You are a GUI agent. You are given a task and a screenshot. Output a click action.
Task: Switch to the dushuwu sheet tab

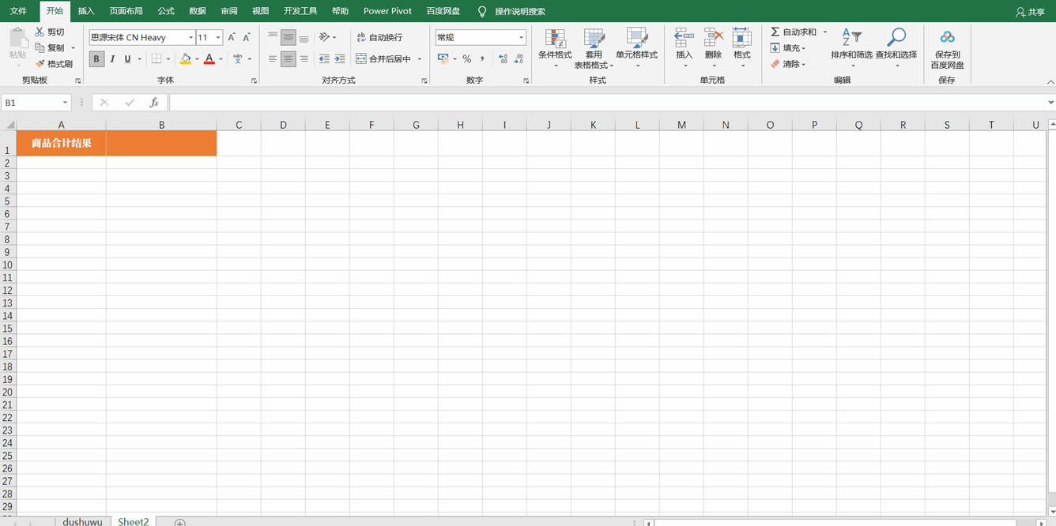82,521
